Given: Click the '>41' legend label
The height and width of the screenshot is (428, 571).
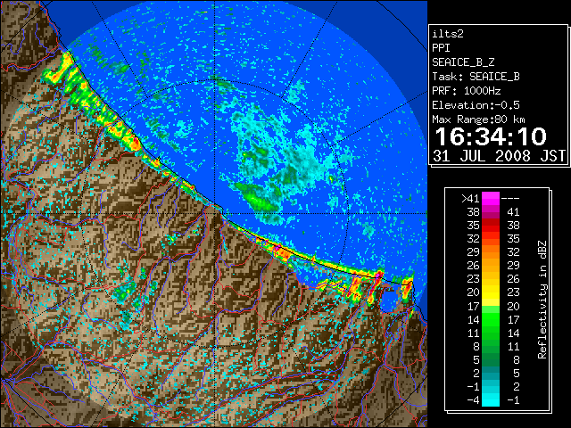Looking at the screenshot, I should [x=470, y=199].
